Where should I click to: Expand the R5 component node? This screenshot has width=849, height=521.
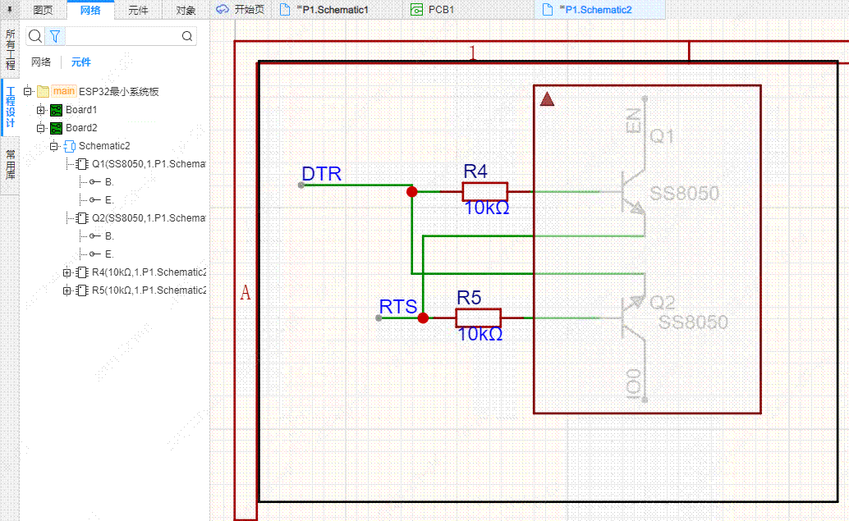(67, 290)
